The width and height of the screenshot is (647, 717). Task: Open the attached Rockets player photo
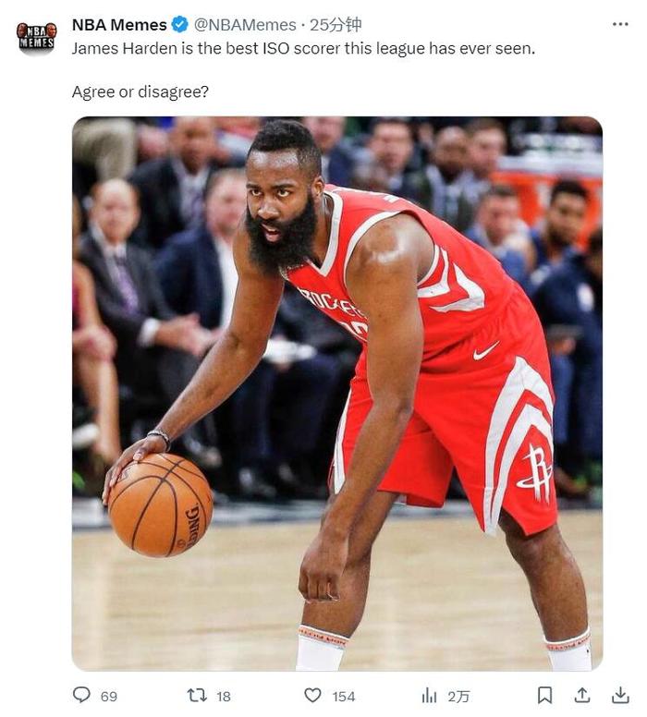click(x=337, y=394)
